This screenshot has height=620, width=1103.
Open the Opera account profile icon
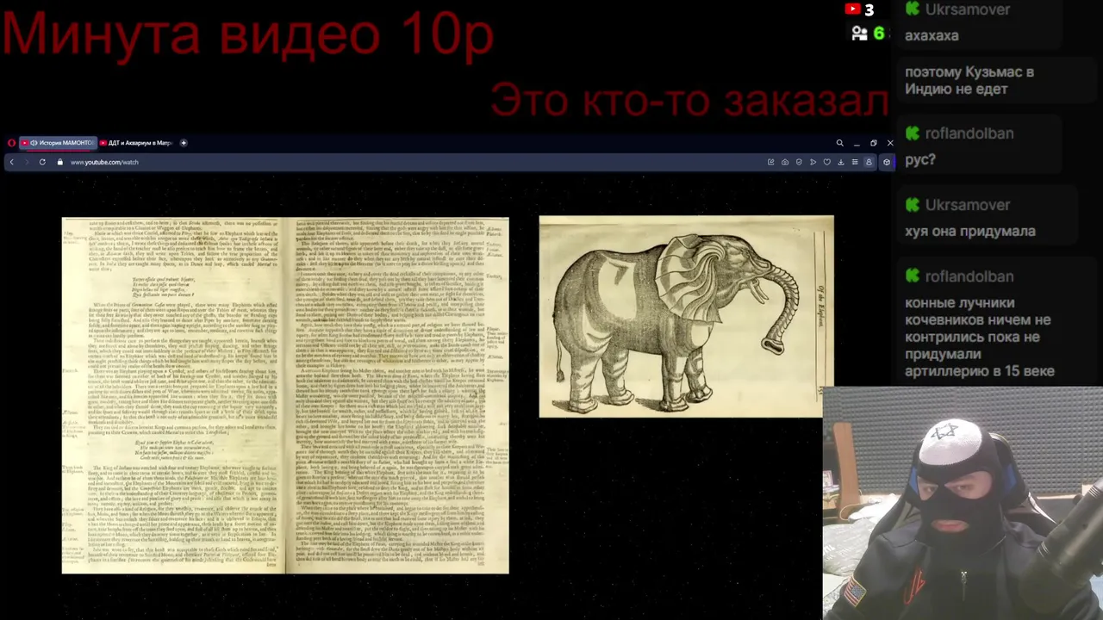tap(869, 162)
